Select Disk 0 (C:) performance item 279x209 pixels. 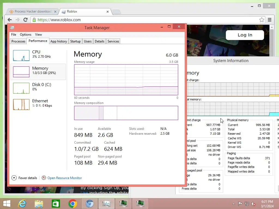click(x=38, y=88)
